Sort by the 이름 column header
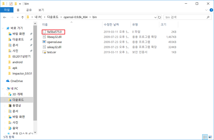This screenshot has width=214, height=140. (x=45, y=24)
